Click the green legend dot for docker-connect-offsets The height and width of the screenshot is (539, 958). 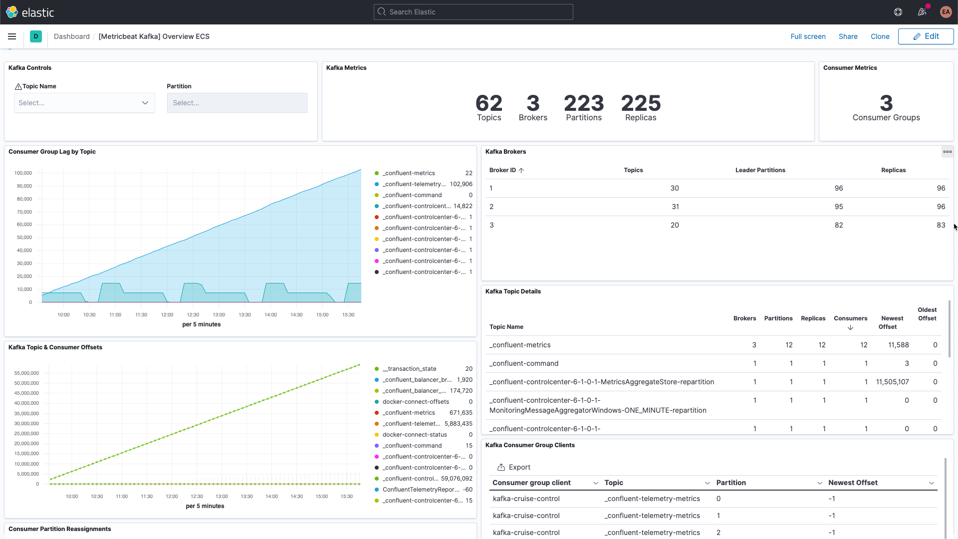pos(376,402)
